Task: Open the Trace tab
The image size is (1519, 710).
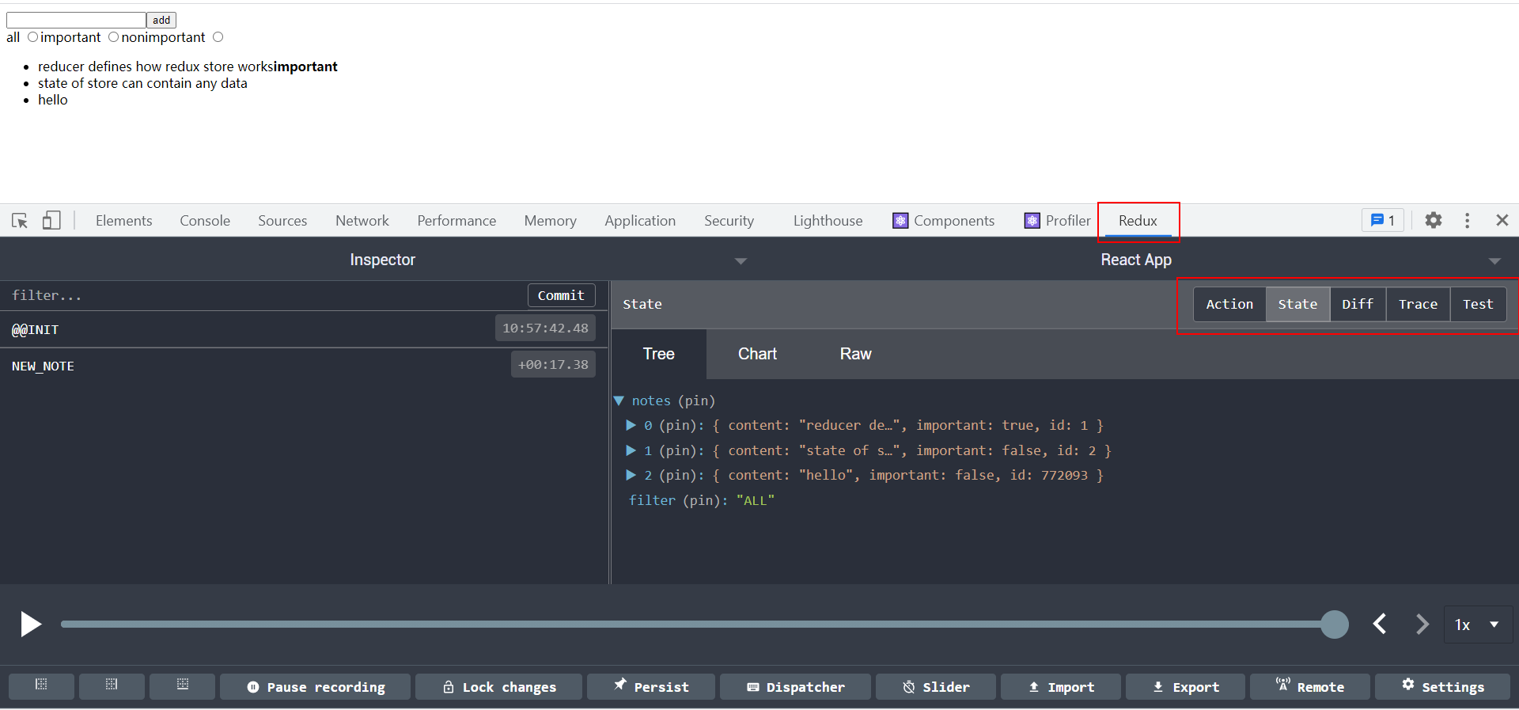Action: pyautogui.click(x=1418, y=304)
